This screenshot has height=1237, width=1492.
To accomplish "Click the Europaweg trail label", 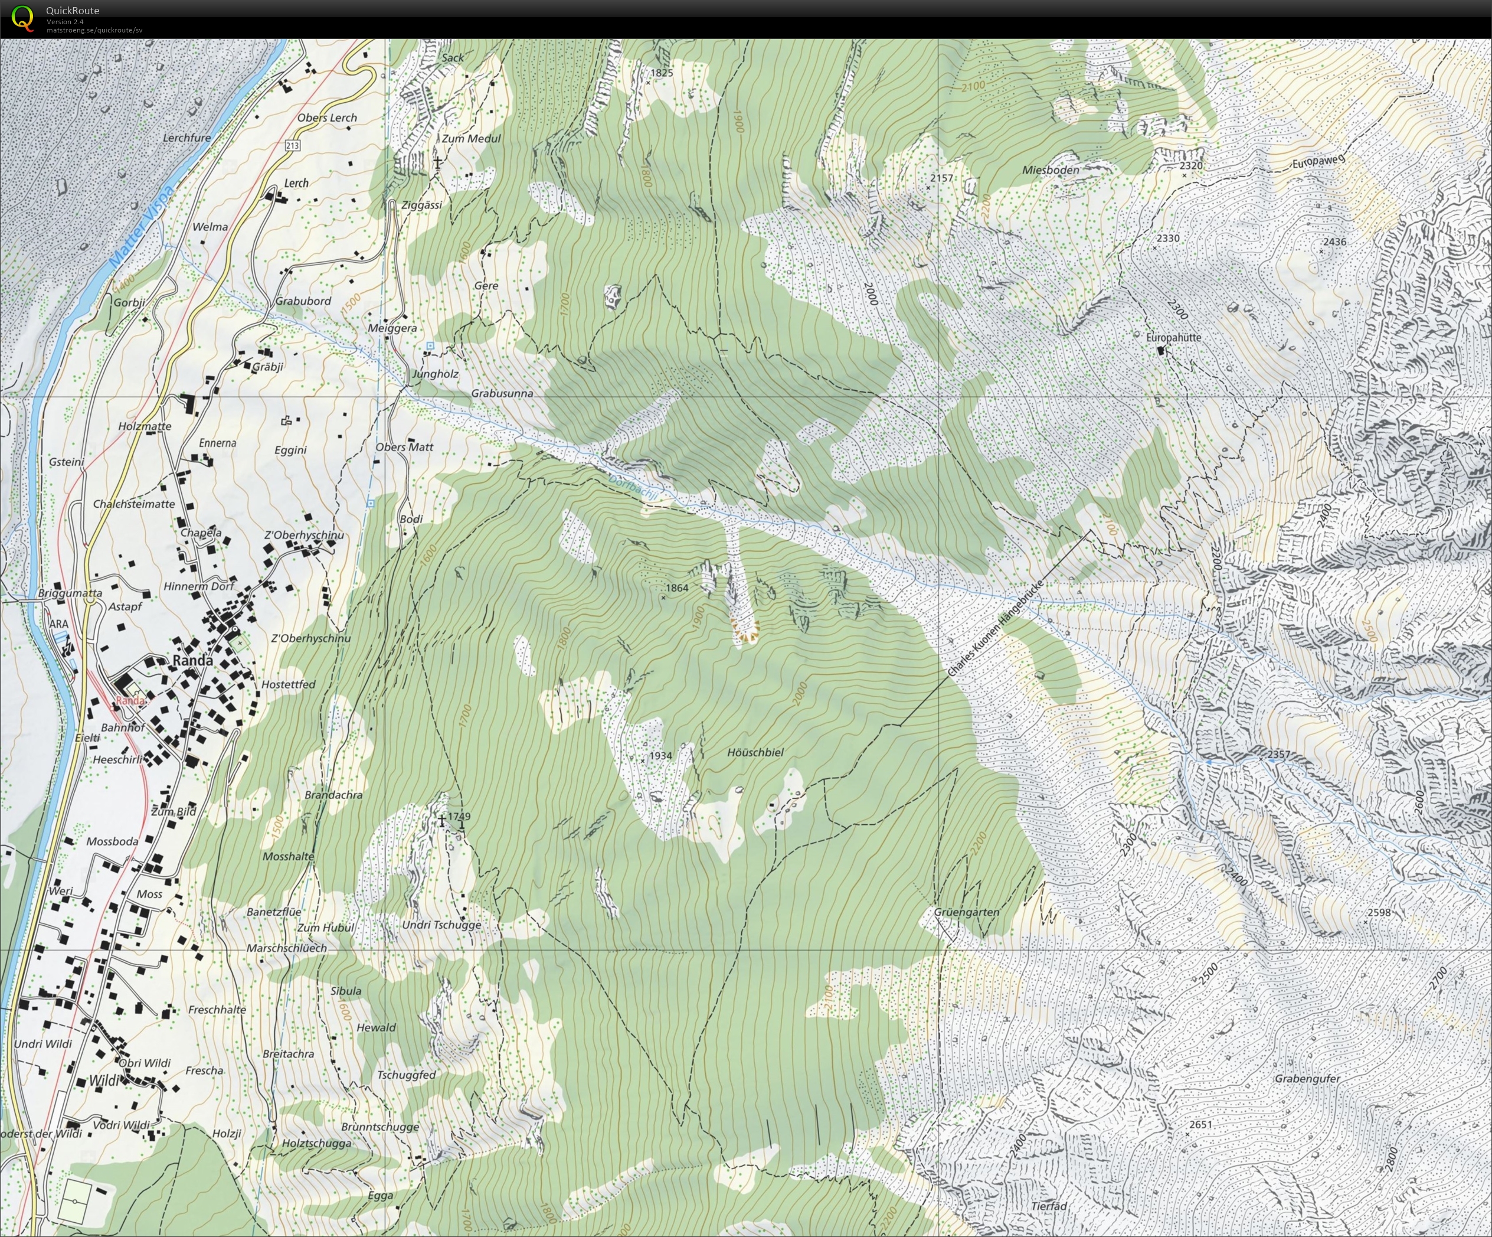I will pyautogui.click(x=1318, y=161).
